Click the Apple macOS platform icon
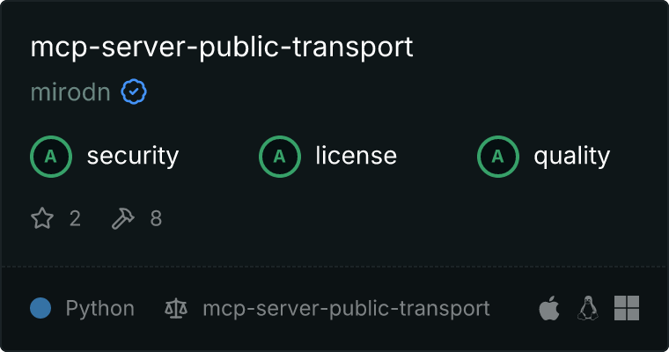The height and width of the screenshot is (352, 669). [549, 308]
